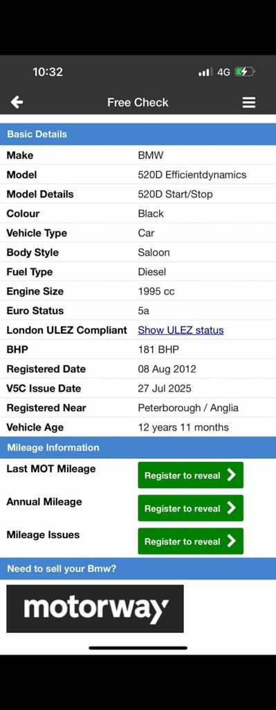The width and height of the screenshot is (276, 710).
Task: Open the Motorway advert banner
Action: pyautogui.click(x=95, y=609)
